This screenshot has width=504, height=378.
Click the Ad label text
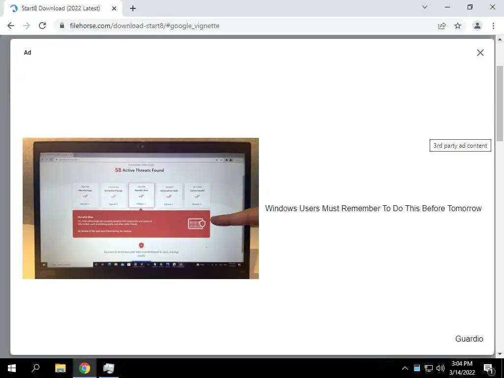click(28, 53)
